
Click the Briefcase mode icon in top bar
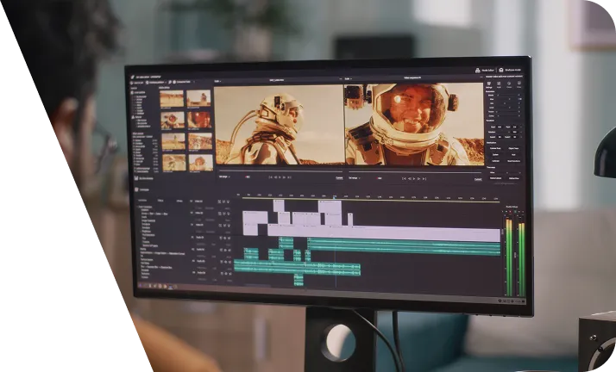501,70
